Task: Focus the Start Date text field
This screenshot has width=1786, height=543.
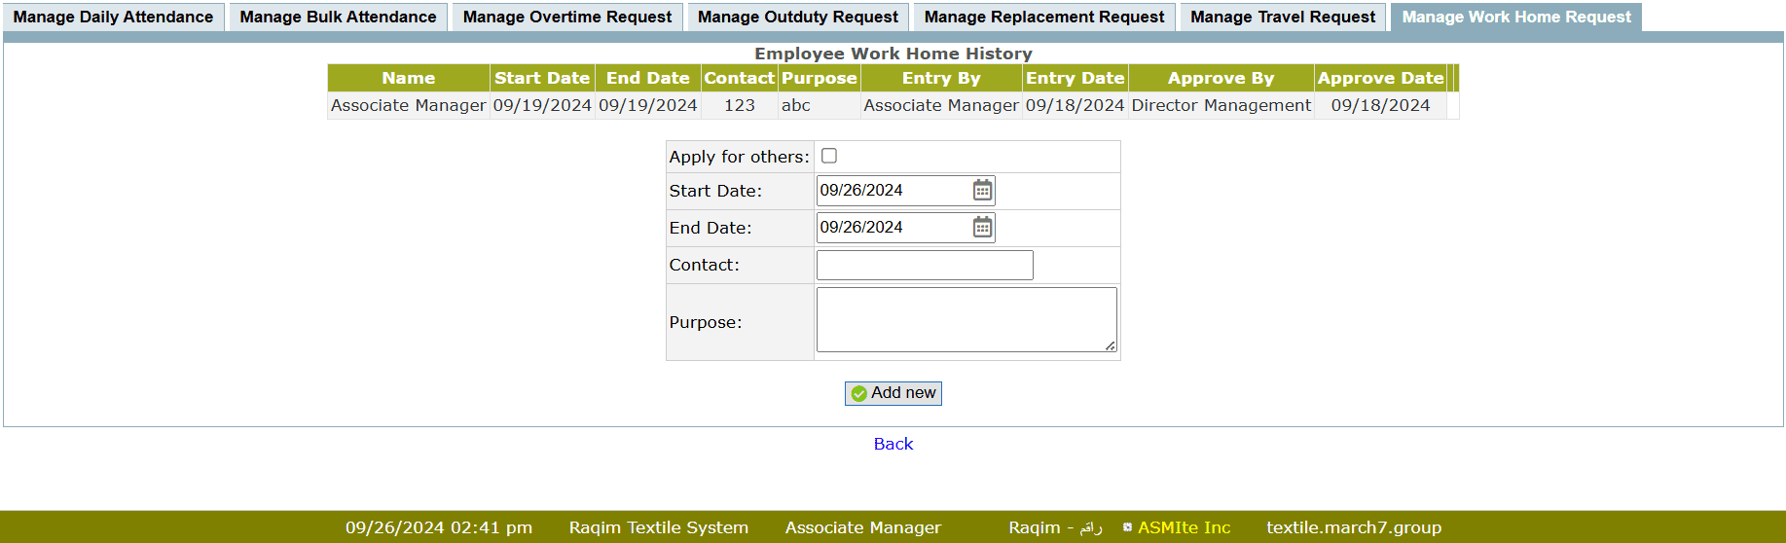Action: pyautogui.click(x=891, y=191)
